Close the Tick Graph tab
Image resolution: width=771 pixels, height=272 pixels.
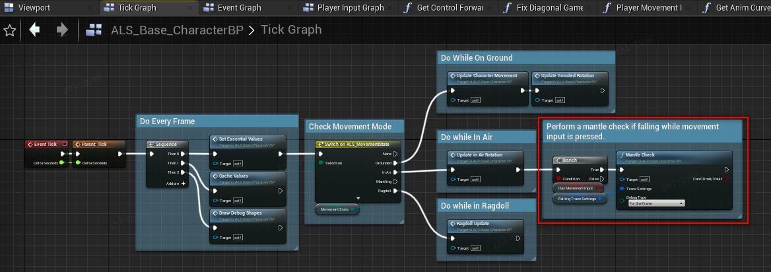190,8
